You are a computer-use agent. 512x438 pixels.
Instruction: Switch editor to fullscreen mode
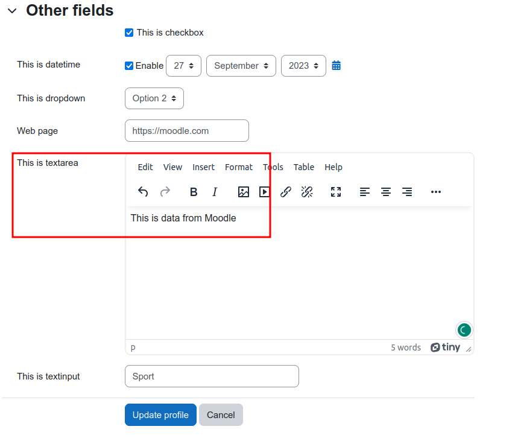pos(336,192)
